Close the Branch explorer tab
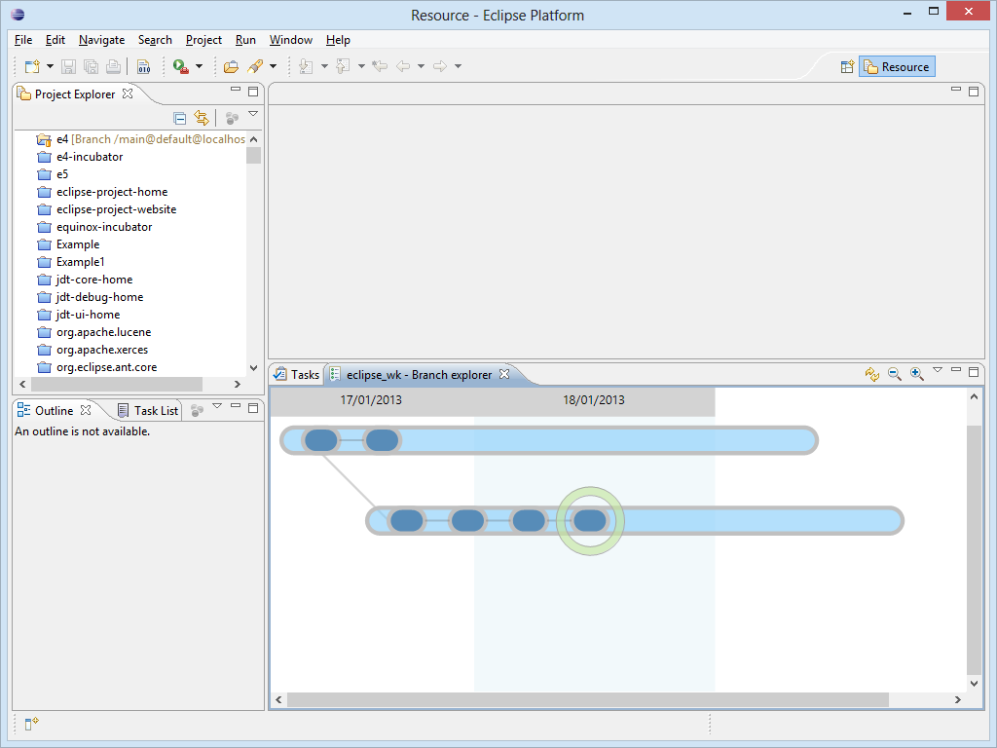This screenshot has height=748, width=997. [504, 374]
